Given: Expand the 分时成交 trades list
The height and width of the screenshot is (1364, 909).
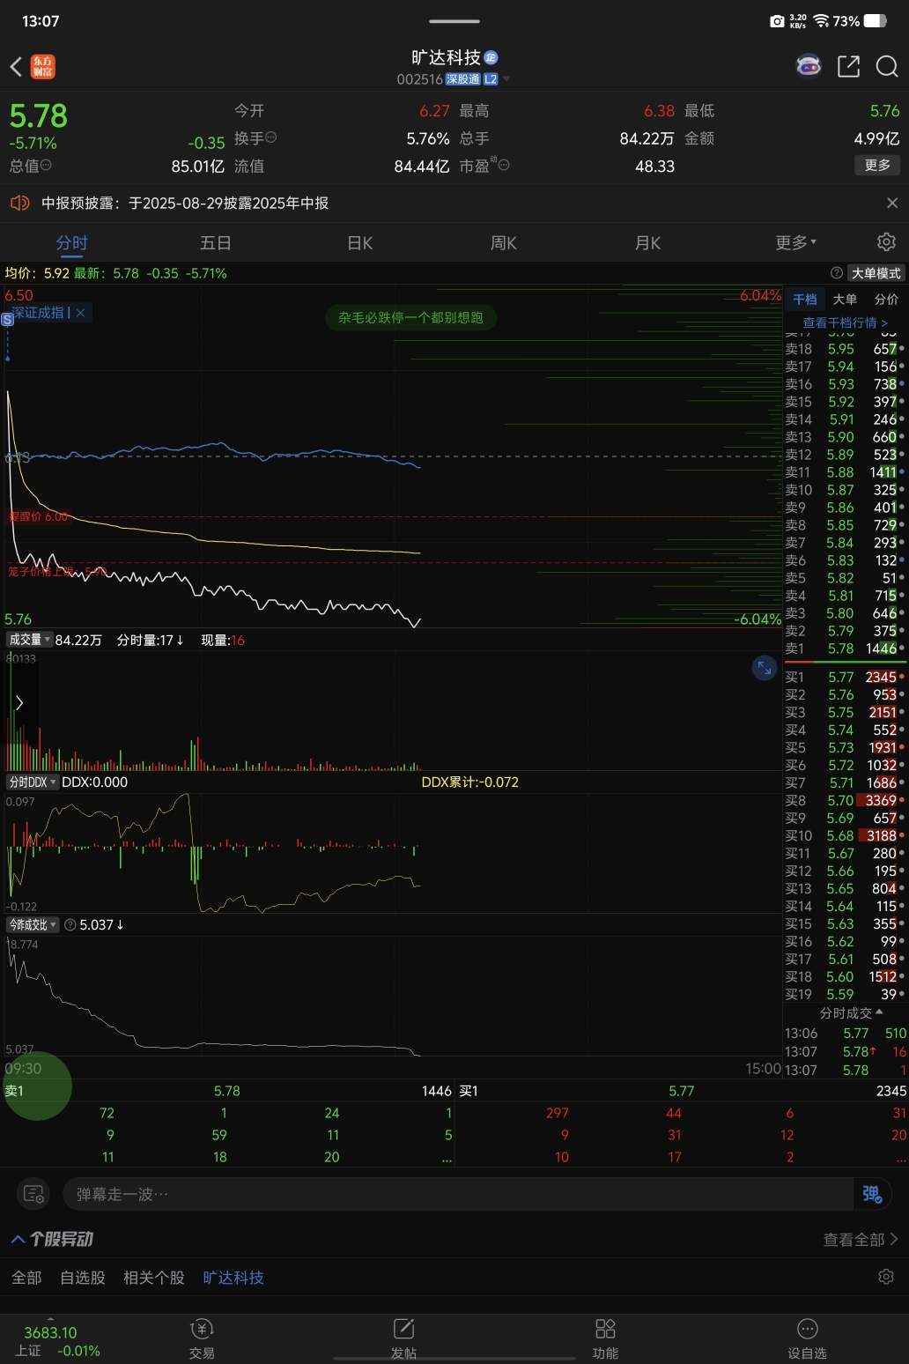Looking at the screenshot, I should (x=851, y=1013).
